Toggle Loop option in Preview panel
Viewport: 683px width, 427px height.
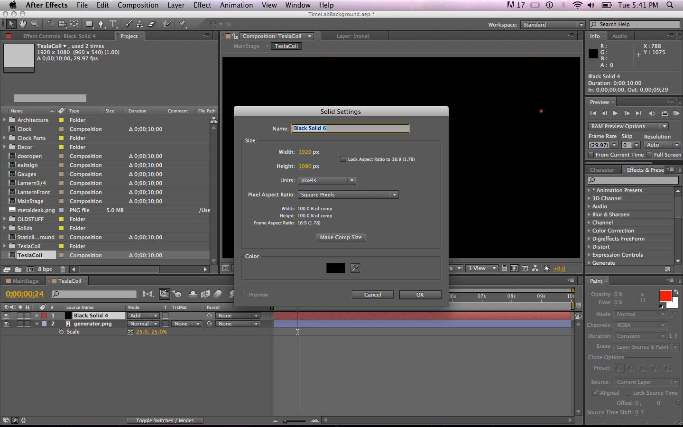pyautogui.click(x=665, y=113)
